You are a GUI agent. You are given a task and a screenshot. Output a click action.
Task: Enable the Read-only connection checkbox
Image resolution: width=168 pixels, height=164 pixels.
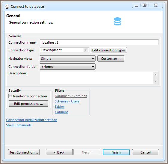(x=10, y=96)
